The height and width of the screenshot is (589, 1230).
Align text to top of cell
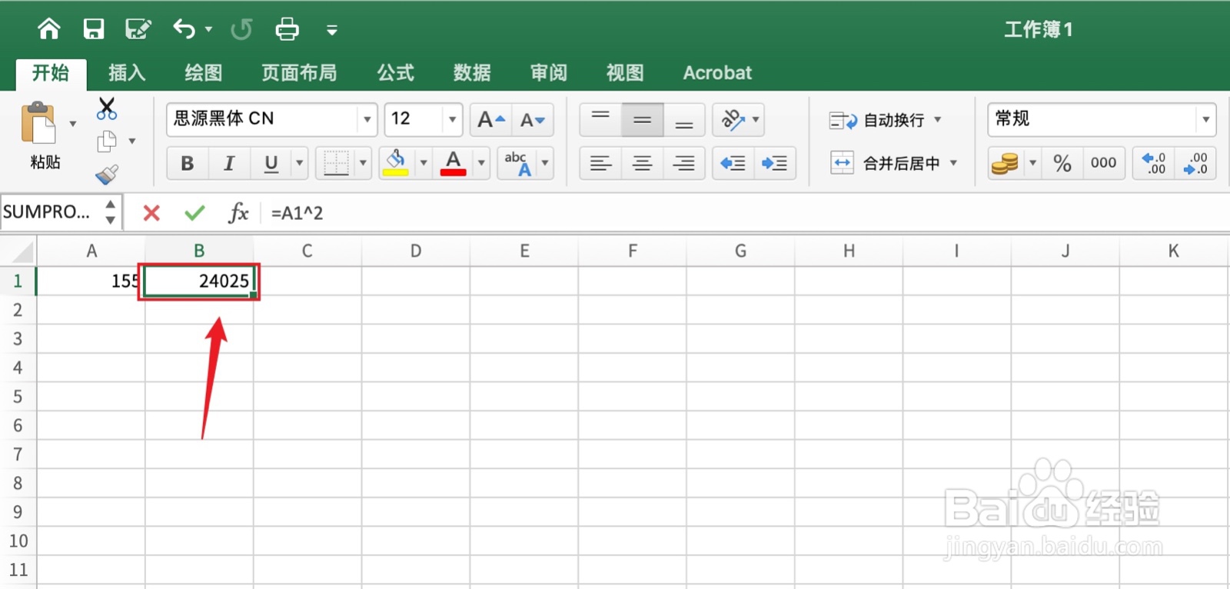click(600, 120)
